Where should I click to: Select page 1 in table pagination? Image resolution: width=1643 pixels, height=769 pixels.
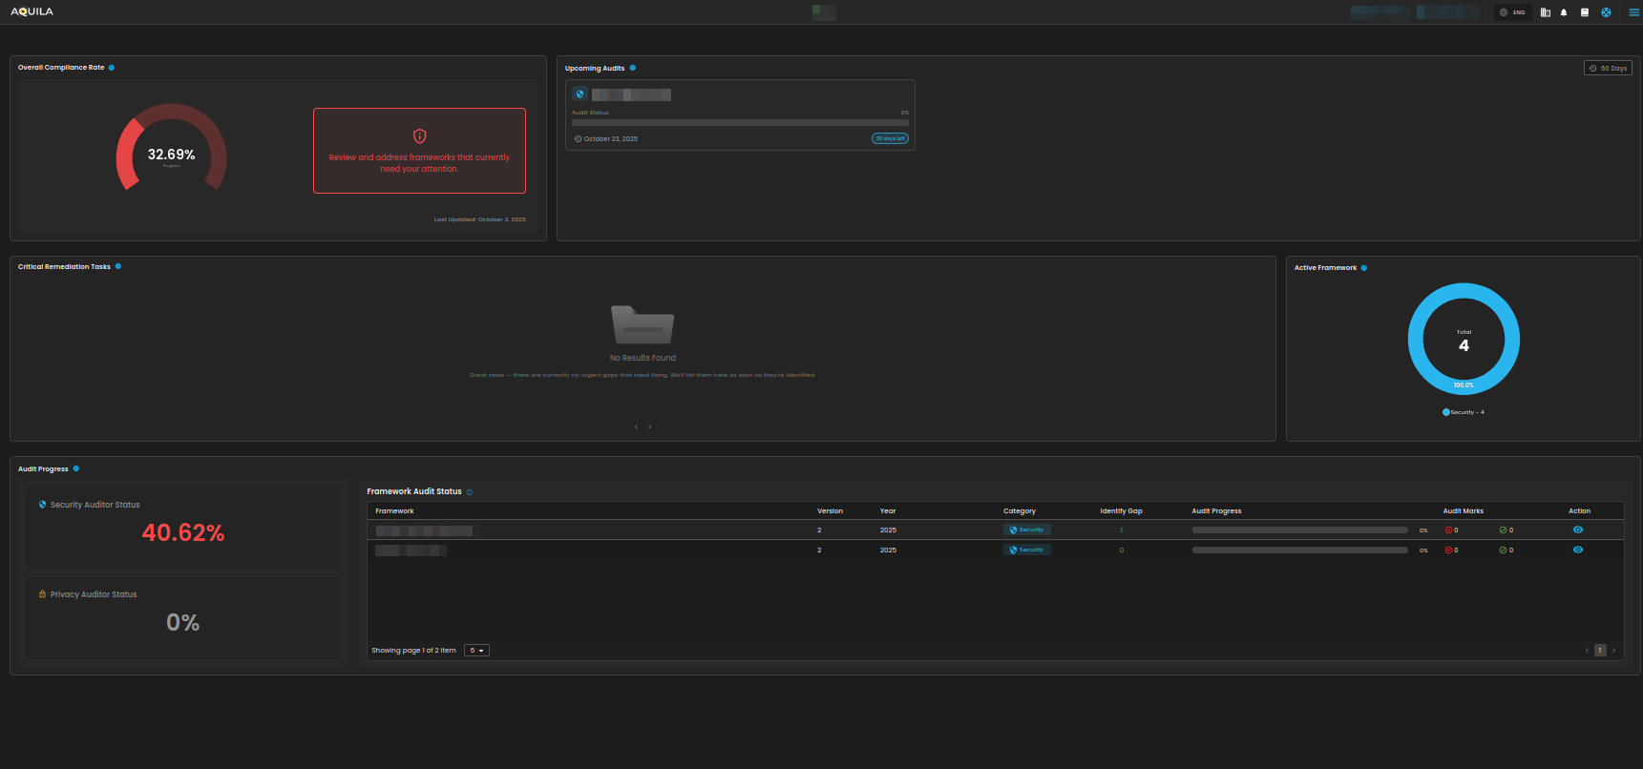(1600, 651)
